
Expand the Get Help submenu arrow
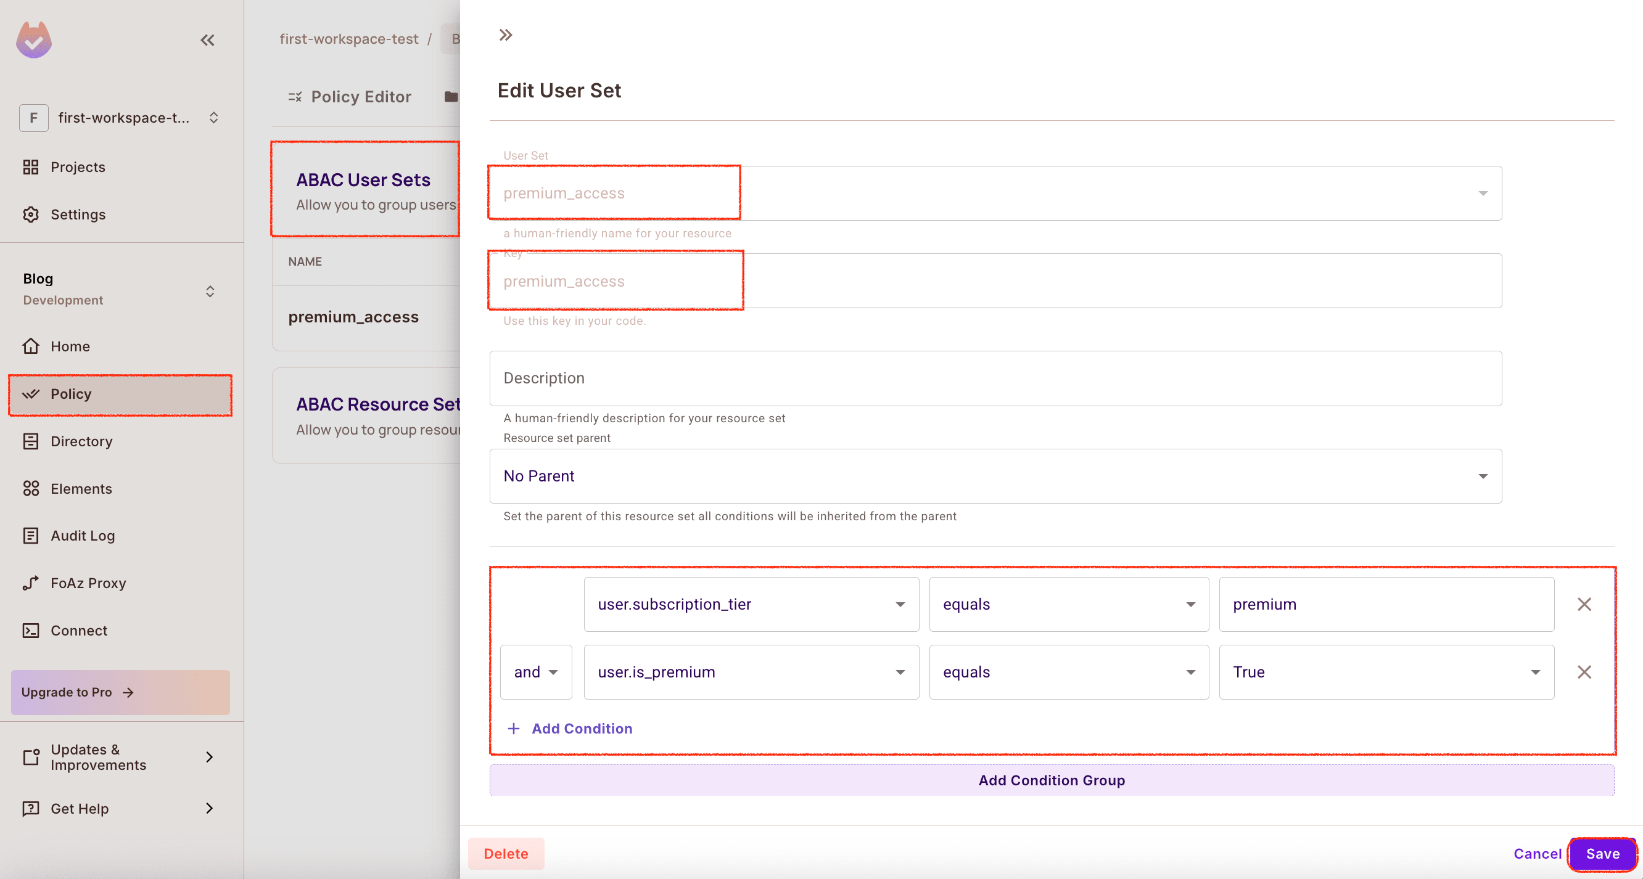[209, 808]
